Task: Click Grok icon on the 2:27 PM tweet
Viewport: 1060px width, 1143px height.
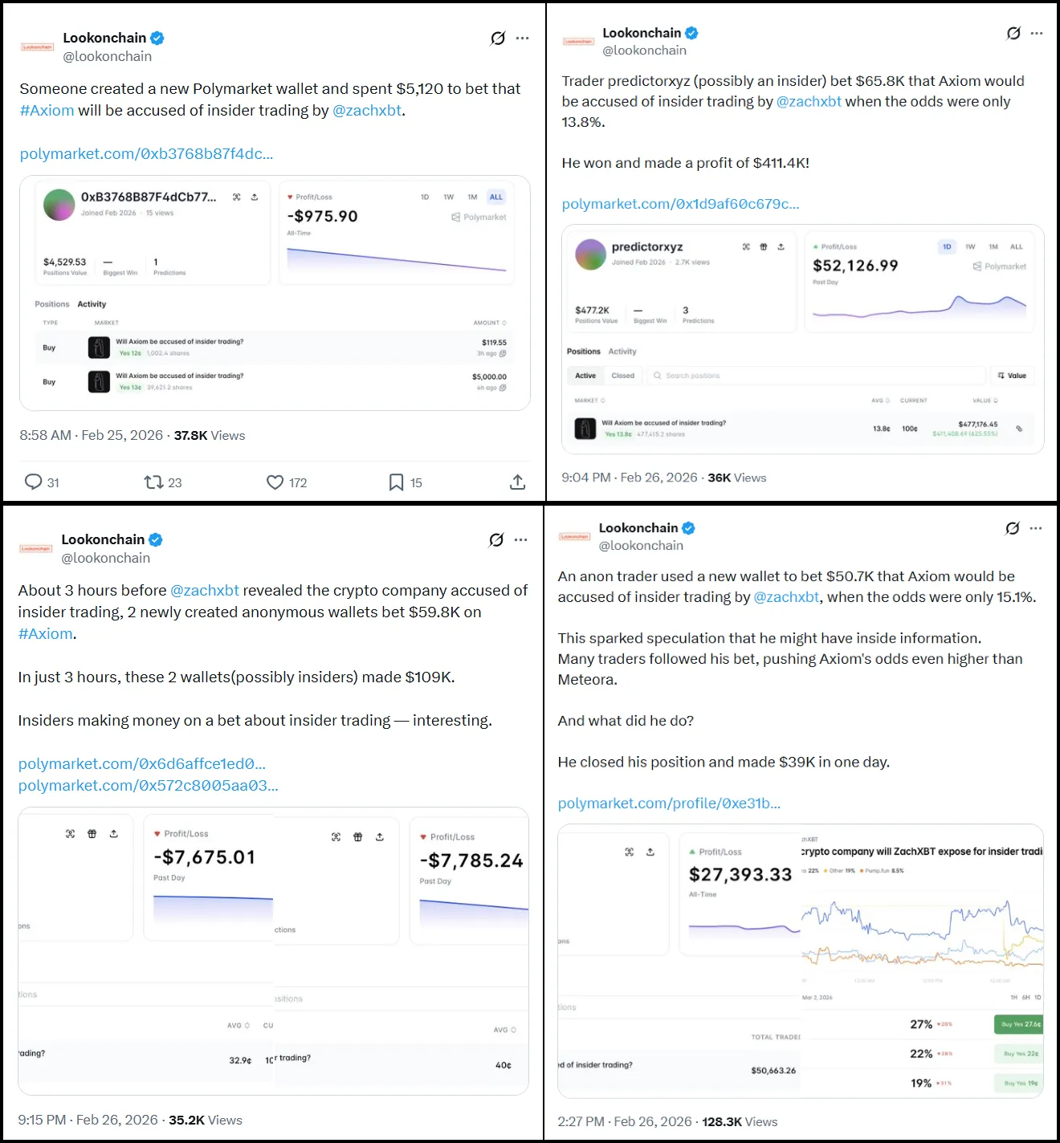Action: [x=1013, y=528]
